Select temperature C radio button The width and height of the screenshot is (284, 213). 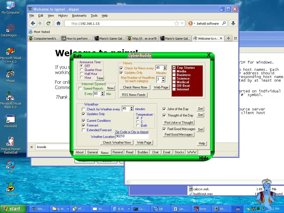138,122
